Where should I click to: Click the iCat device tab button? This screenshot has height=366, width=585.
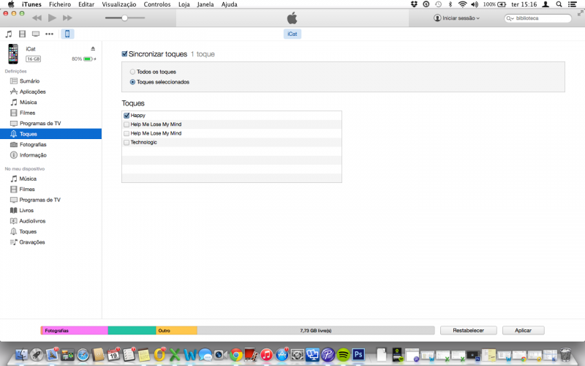click(x=292, y=34)
